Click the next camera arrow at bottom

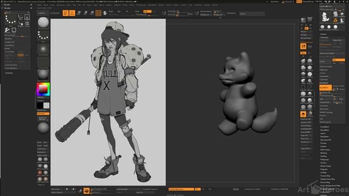pos(73,189)
